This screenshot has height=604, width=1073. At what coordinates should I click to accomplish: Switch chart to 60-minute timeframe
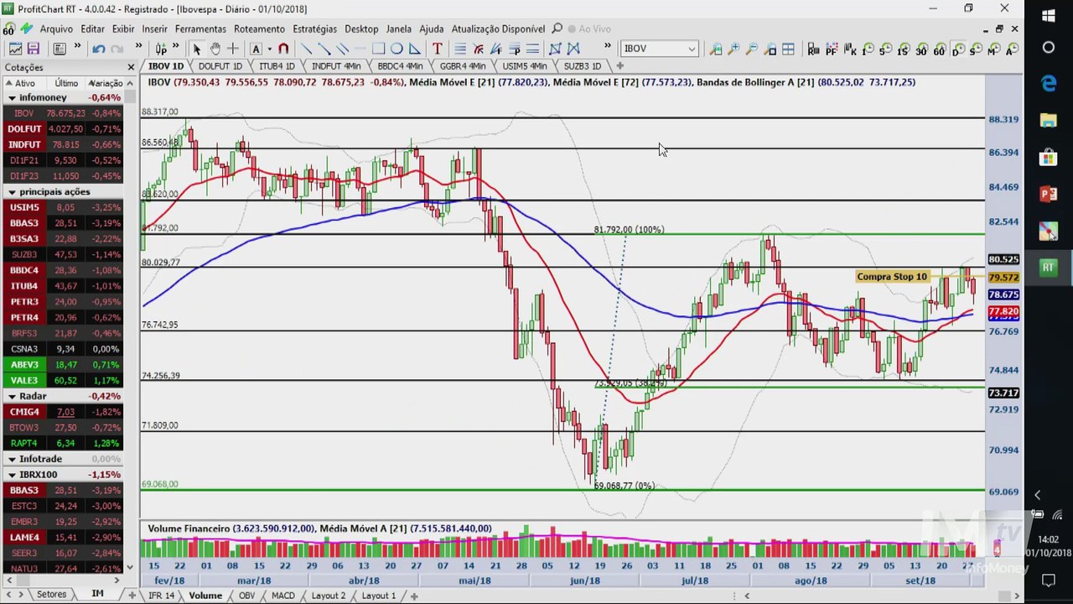[939, 49]
